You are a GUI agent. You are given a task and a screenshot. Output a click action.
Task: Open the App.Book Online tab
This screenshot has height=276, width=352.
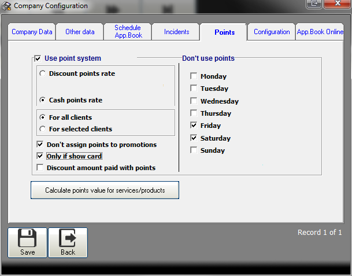[x=320, y=32]
